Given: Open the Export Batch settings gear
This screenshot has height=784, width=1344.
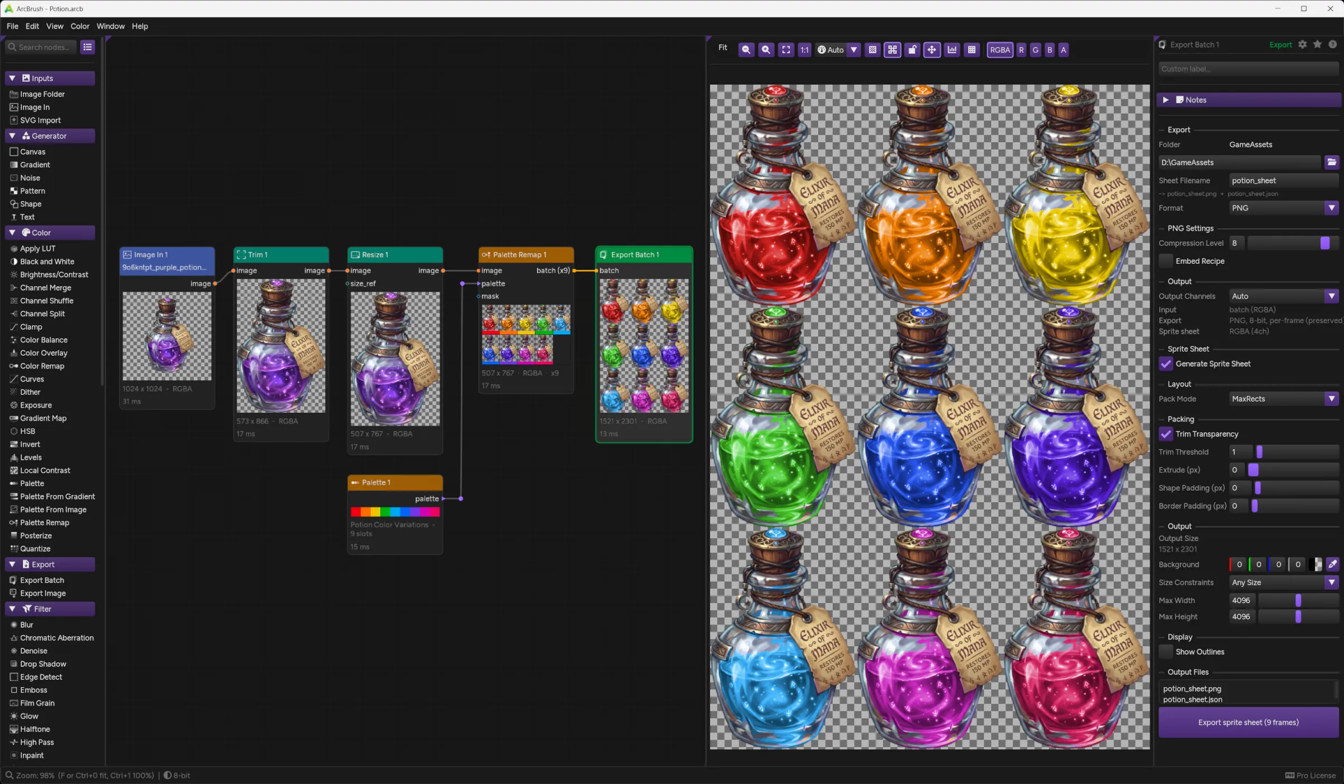Looking at the screenshot, I should coord(1303,44).
